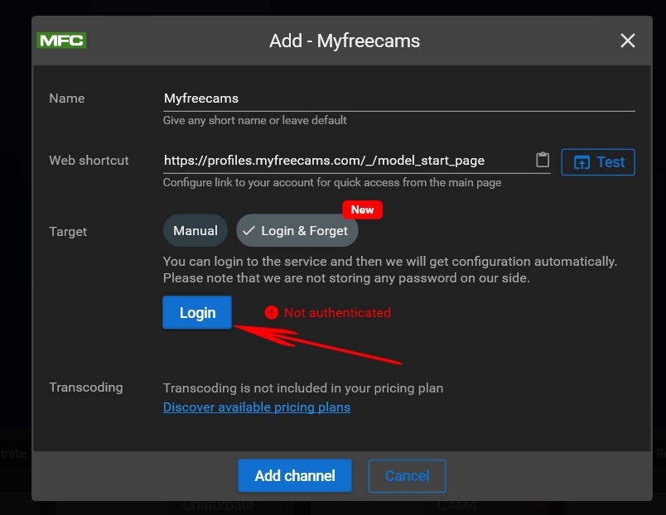Paste from clipboard icon in Web shortcut
The width and height of the screenshot is (666, 515).
click(x=543, y=160)
